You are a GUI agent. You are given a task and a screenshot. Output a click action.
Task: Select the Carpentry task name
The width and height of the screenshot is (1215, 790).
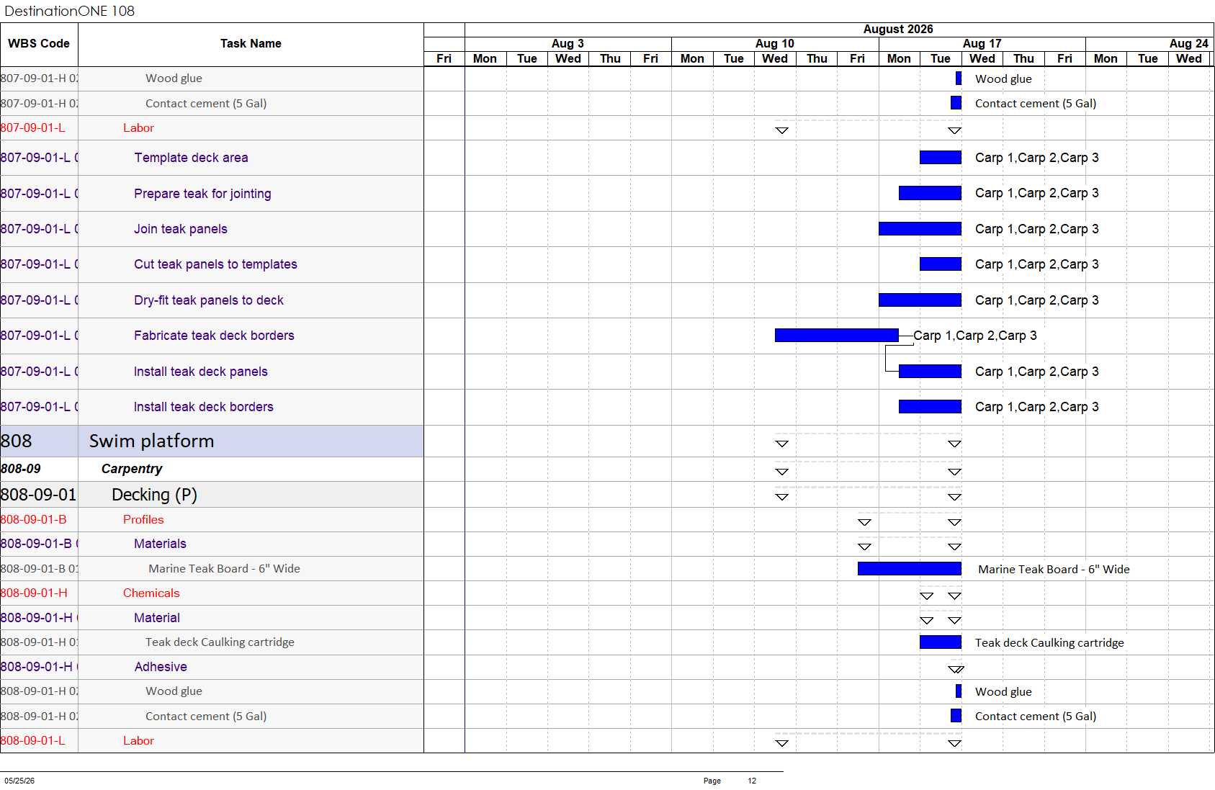132,469
